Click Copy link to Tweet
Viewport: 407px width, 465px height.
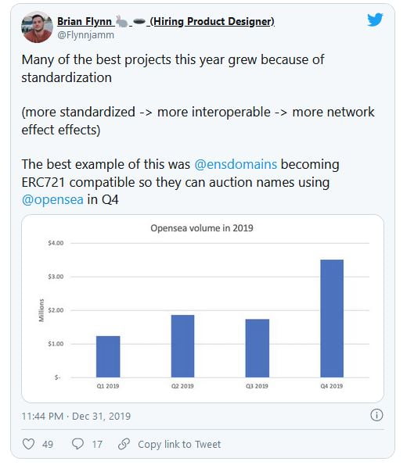tap(179, 444)
